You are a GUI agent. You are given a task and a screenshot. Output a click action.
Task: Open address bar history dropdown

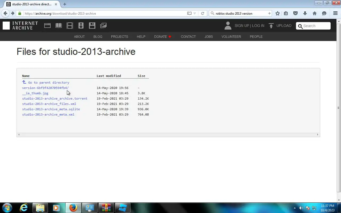tap(194, 13)
